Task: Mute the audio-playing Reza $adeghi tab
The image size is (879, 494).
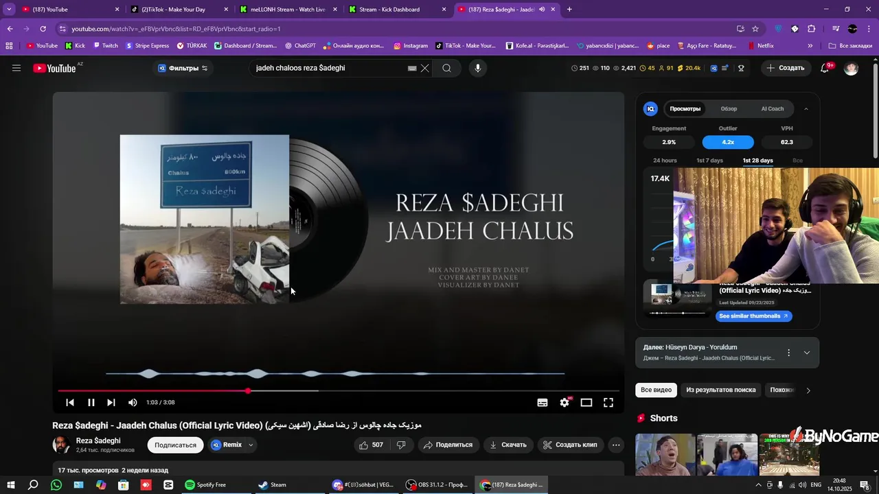Action: coord(543,10)
